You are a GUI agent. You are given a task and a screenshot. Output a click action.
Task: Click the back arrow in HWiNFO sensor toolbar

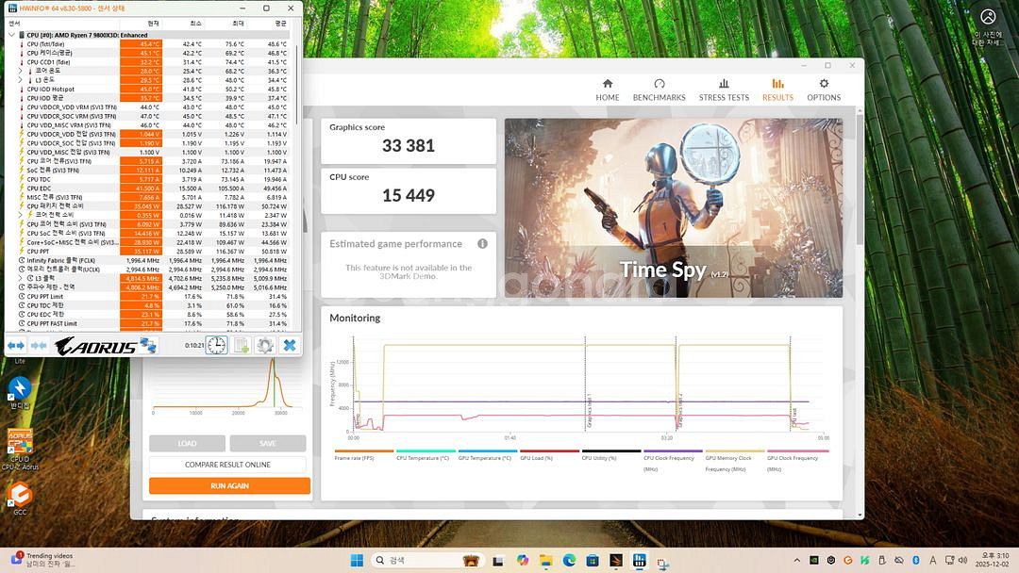(x=11, y=345)
